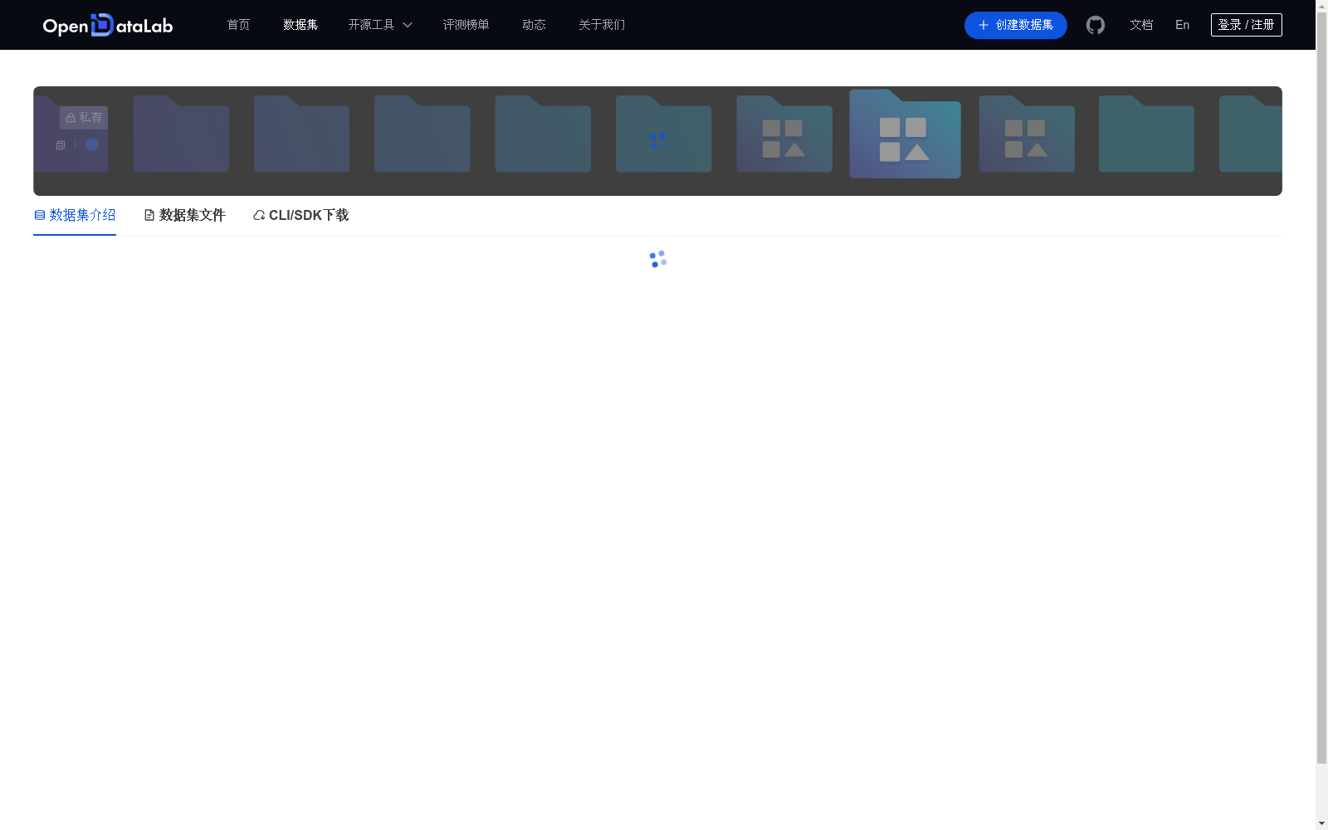This screenshot has height=830, width=1328.
Task: Open the folder thumbnail with grid and triangle icon
Action: coord(784,134)
